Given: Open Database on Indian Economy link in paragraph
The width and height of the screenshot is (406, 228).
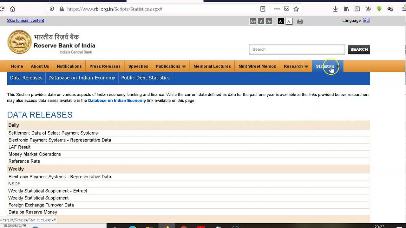Looking at the screenshot, I should (x=117, y=100).
